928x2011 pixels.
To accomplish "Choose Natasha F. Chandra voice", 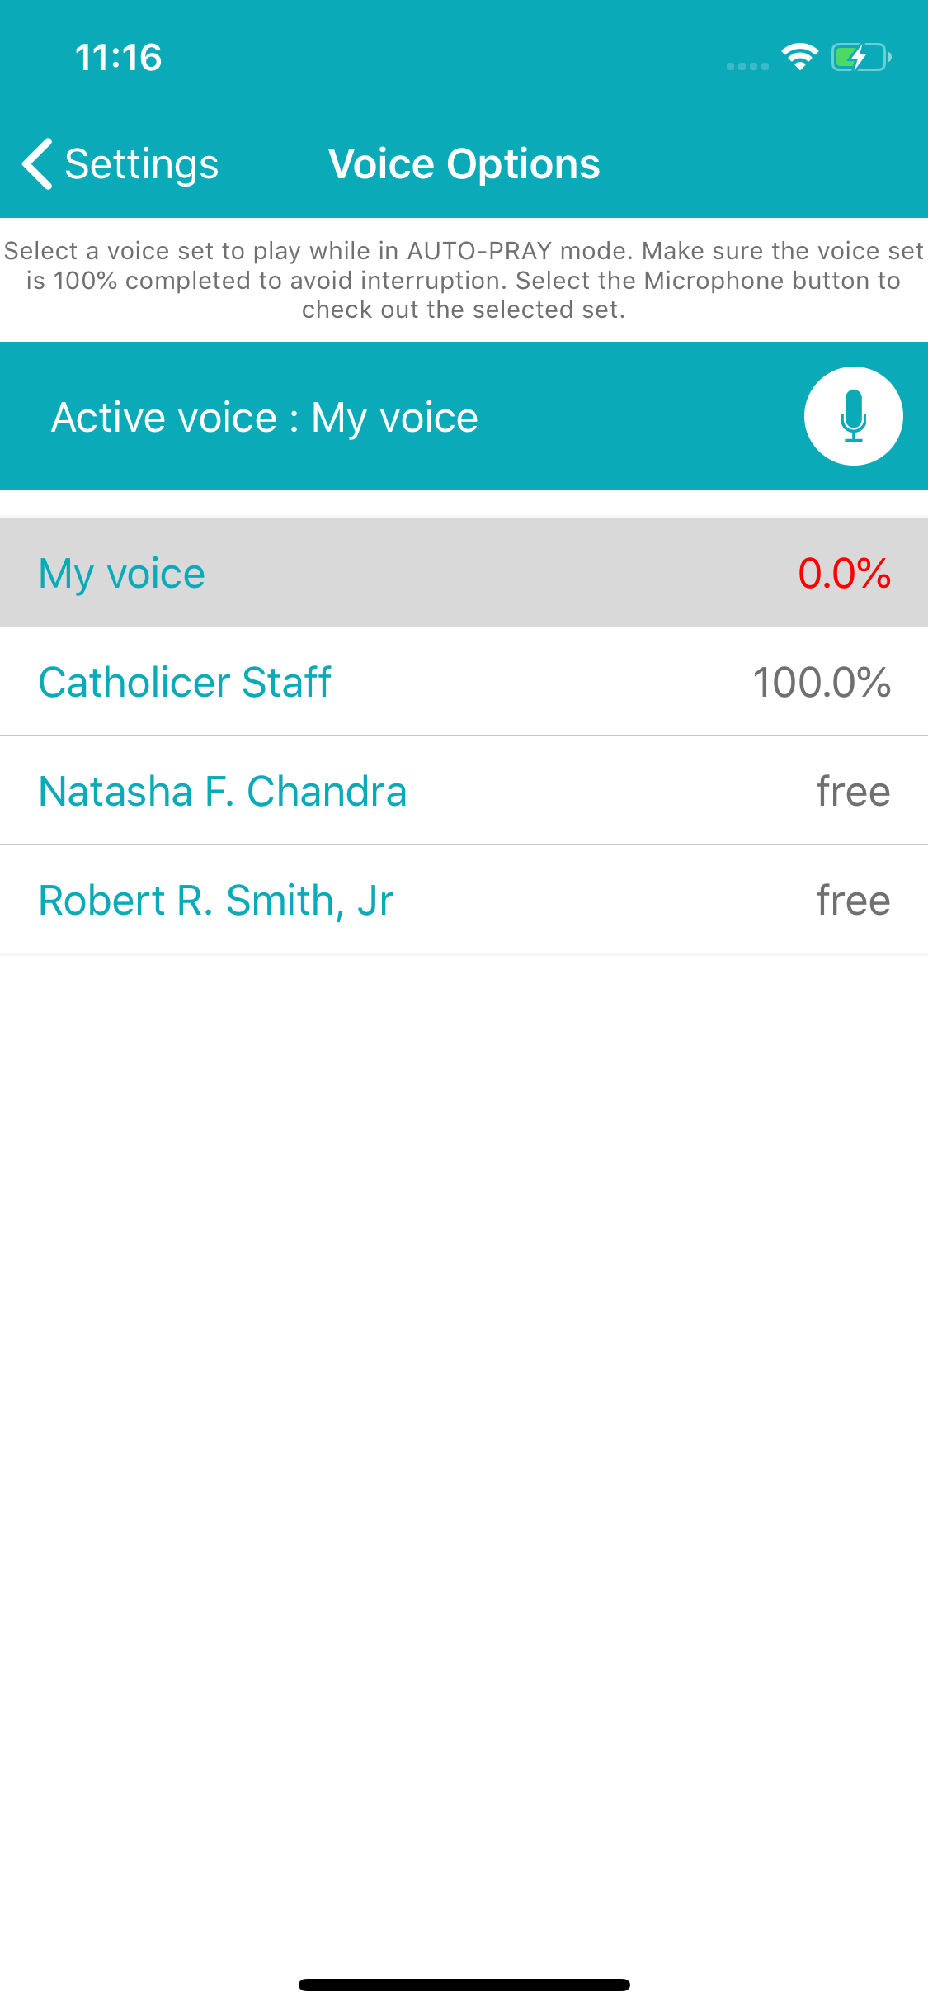I will click(x=464, y=790).
